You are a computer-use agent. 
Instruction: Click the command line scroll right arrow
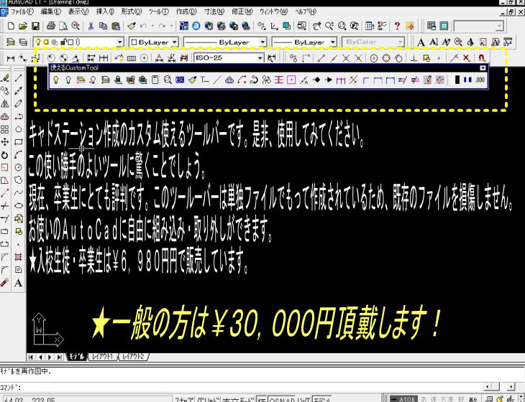point(511,387)
